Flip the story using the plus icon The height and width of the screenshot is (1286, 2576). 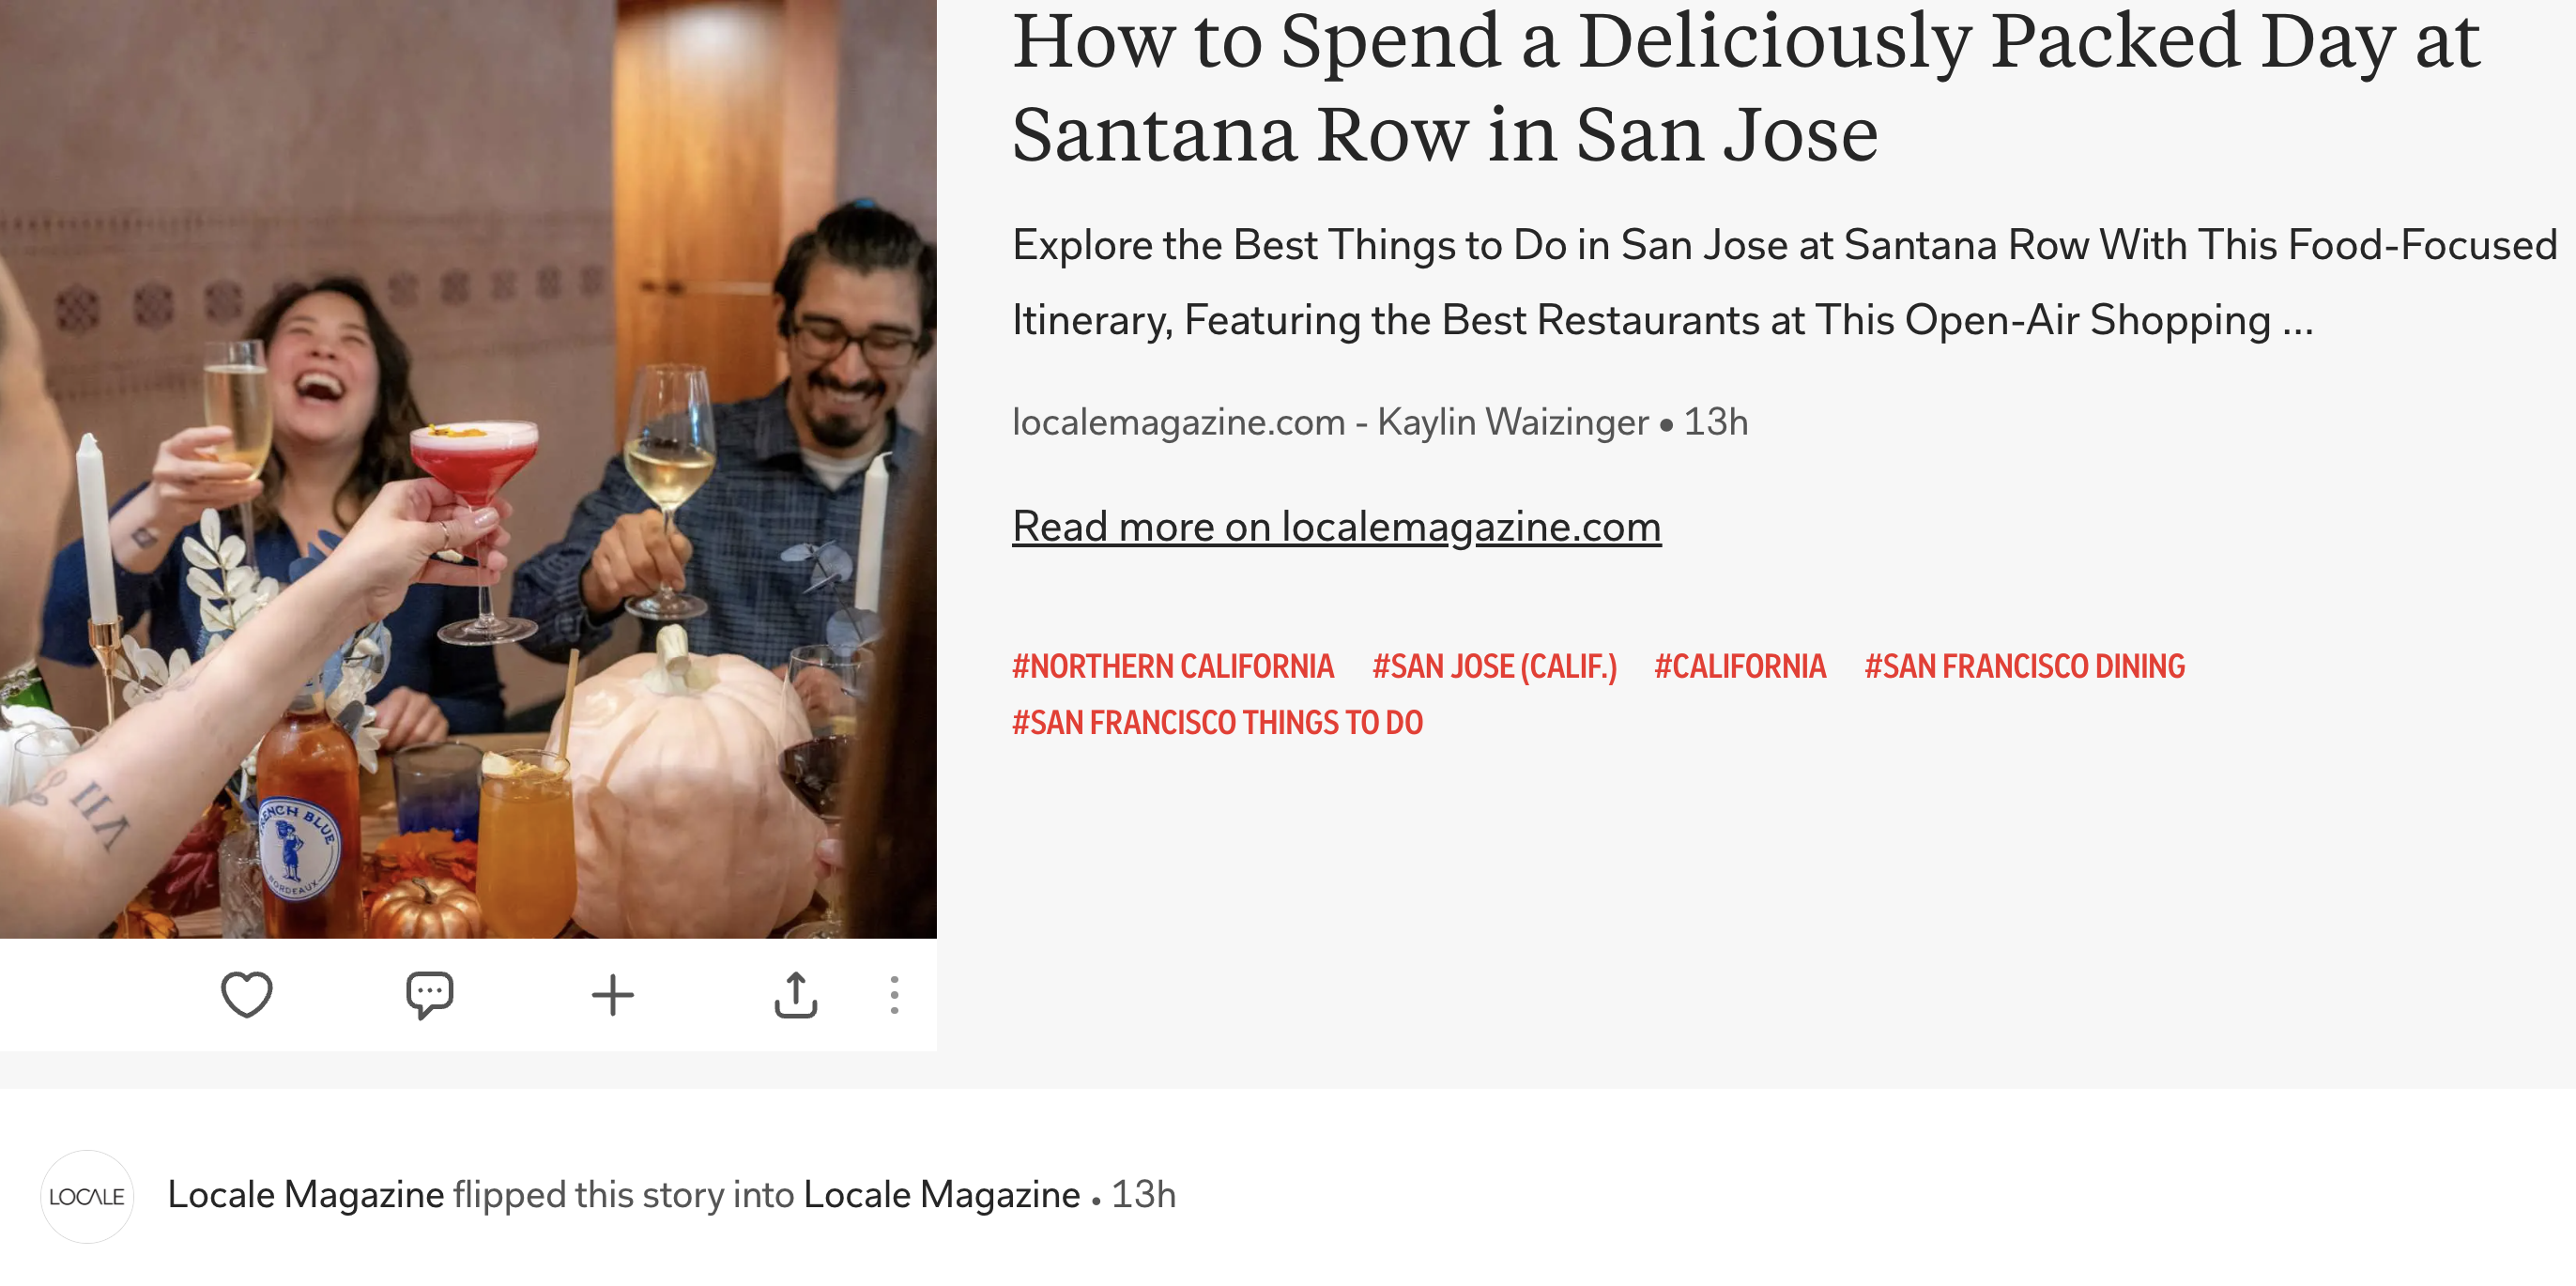coord(613,995)
